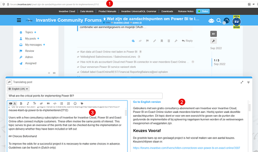Open 'Duur verversen Power BI service' link
This screenshot has height=152, width=258.
click(x=108, y=67)
